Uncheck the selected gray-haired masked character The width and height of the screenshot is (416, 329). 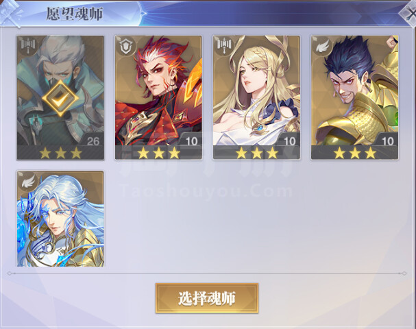[60, 97]
